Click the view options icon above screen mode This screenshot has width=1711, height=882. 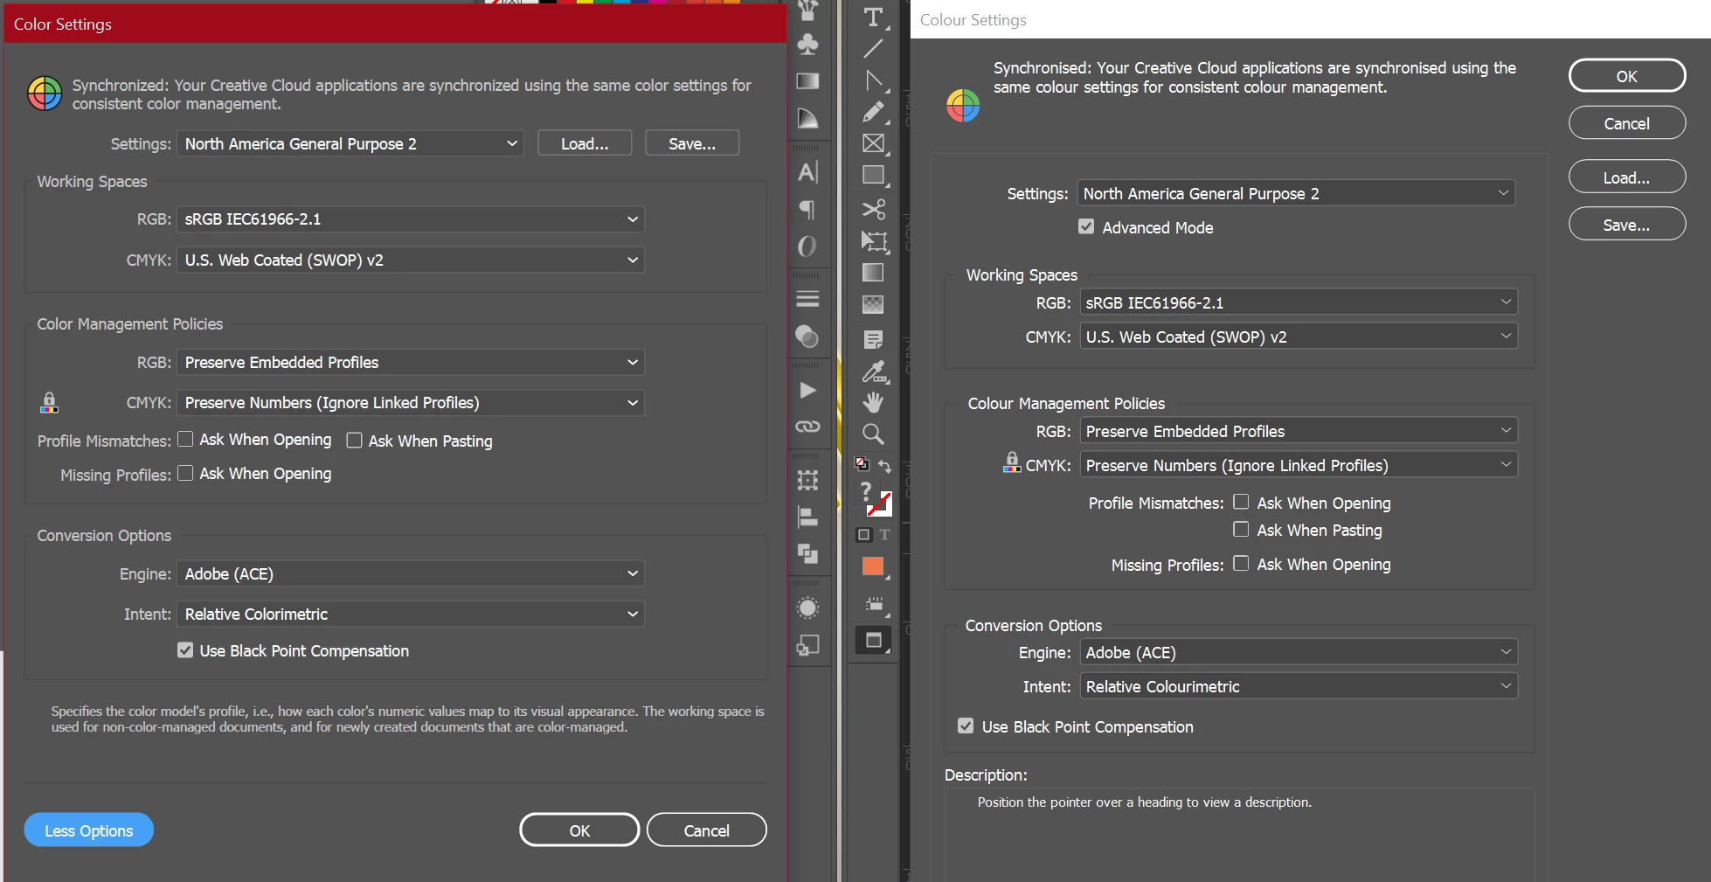[x=873, y=604]
